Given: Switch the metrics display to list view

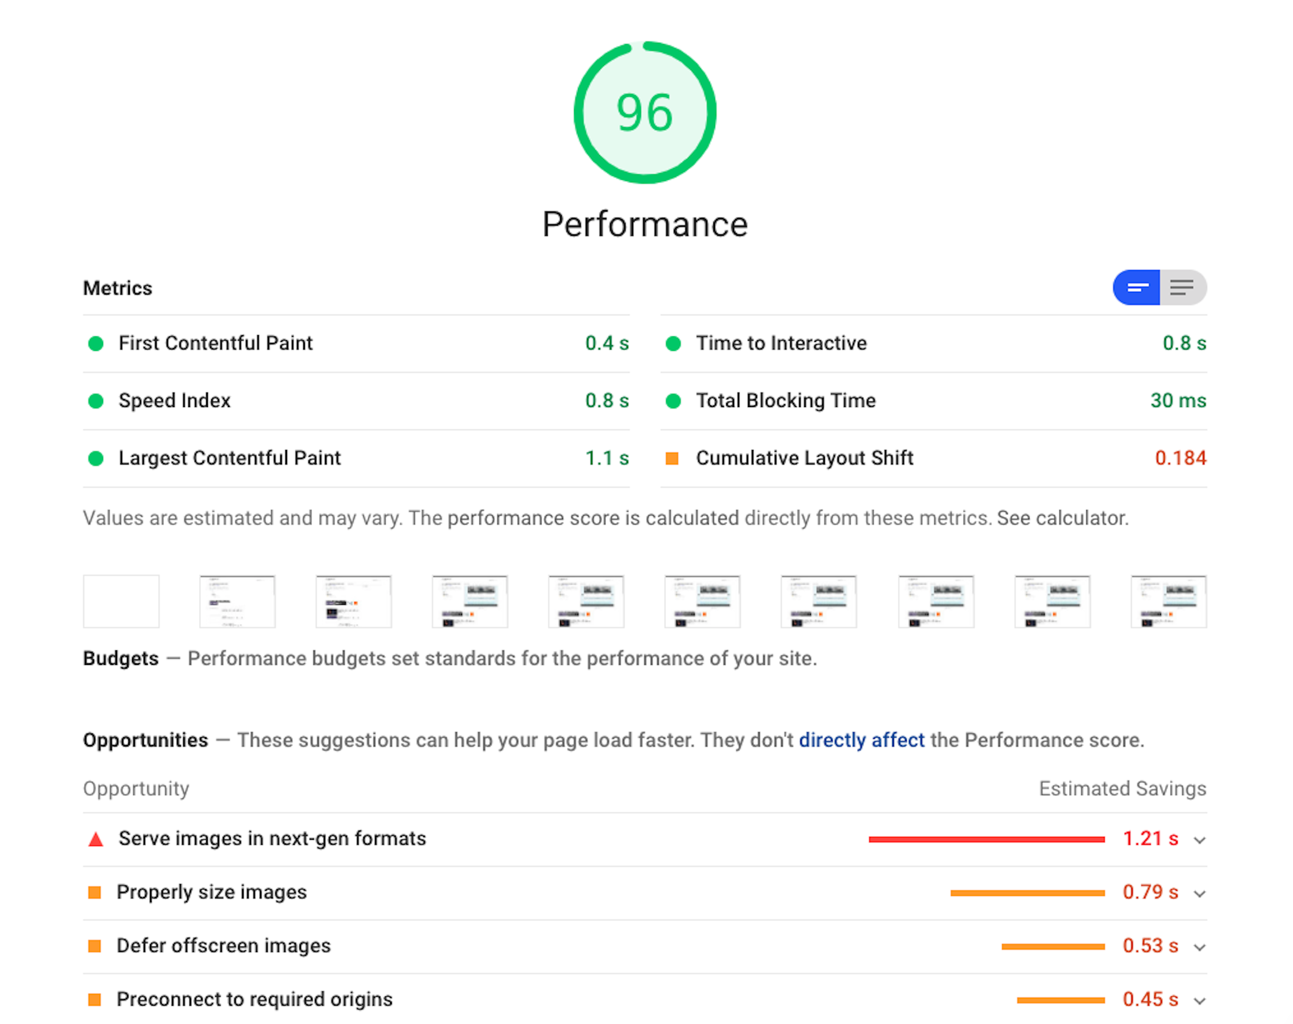Looking at the screenshot, I should coord(1183,288).
